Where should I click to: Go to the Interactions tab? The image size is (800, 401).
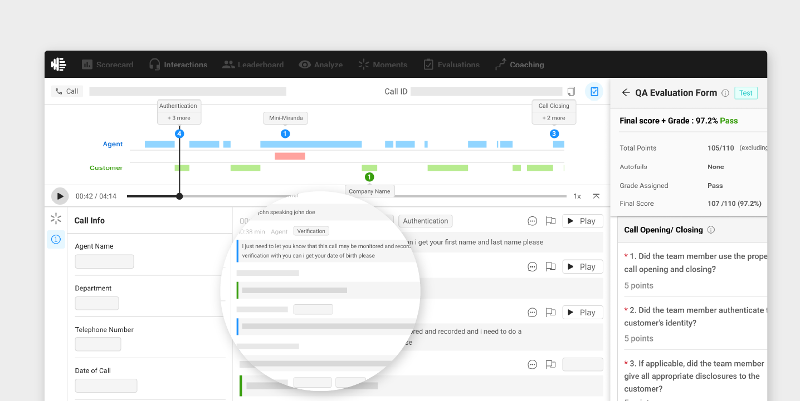click(178, 65)
